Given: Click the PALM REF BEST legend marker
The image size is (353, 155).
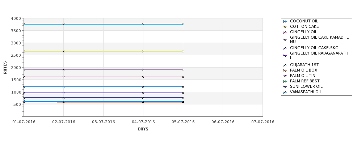Looking at the screenshot, I should (285, 81).
